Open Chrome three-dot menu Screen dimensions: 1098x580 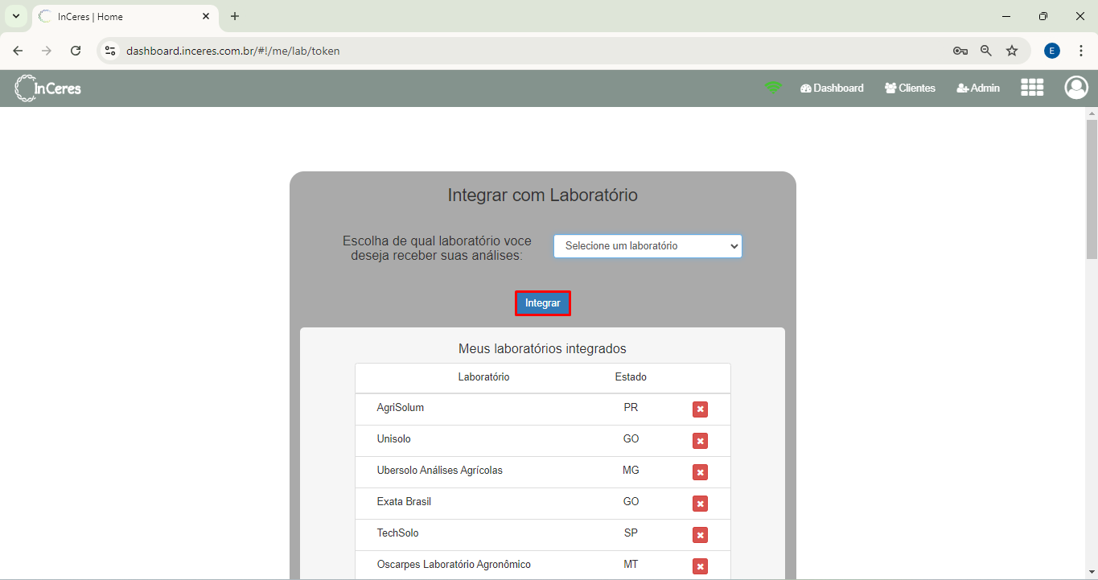(1081, 51)
